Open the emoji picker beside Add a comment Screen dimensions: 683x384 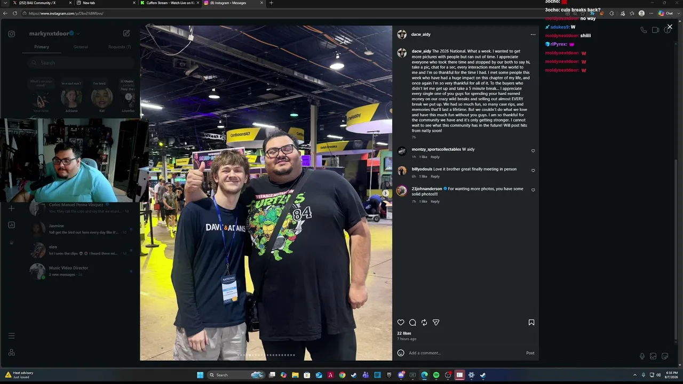pyautogui.click(x=401, y=353)
